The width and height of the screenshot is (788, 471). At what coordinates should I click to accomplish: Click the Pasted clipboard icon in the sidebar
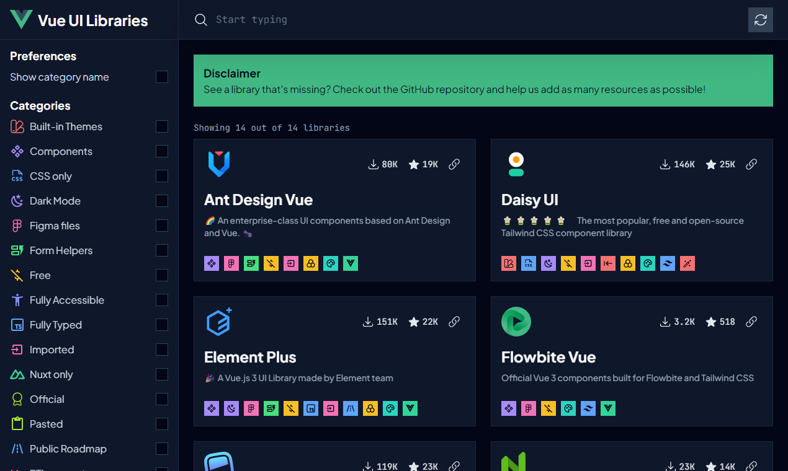pos(17,424)
